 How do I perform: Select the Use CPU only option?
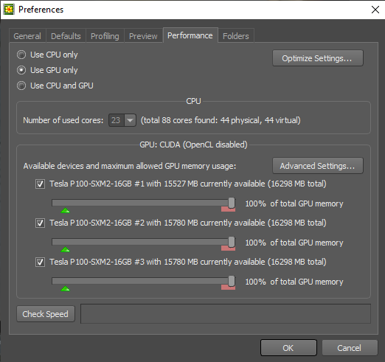pyautogui.click(x=21, y=55)
